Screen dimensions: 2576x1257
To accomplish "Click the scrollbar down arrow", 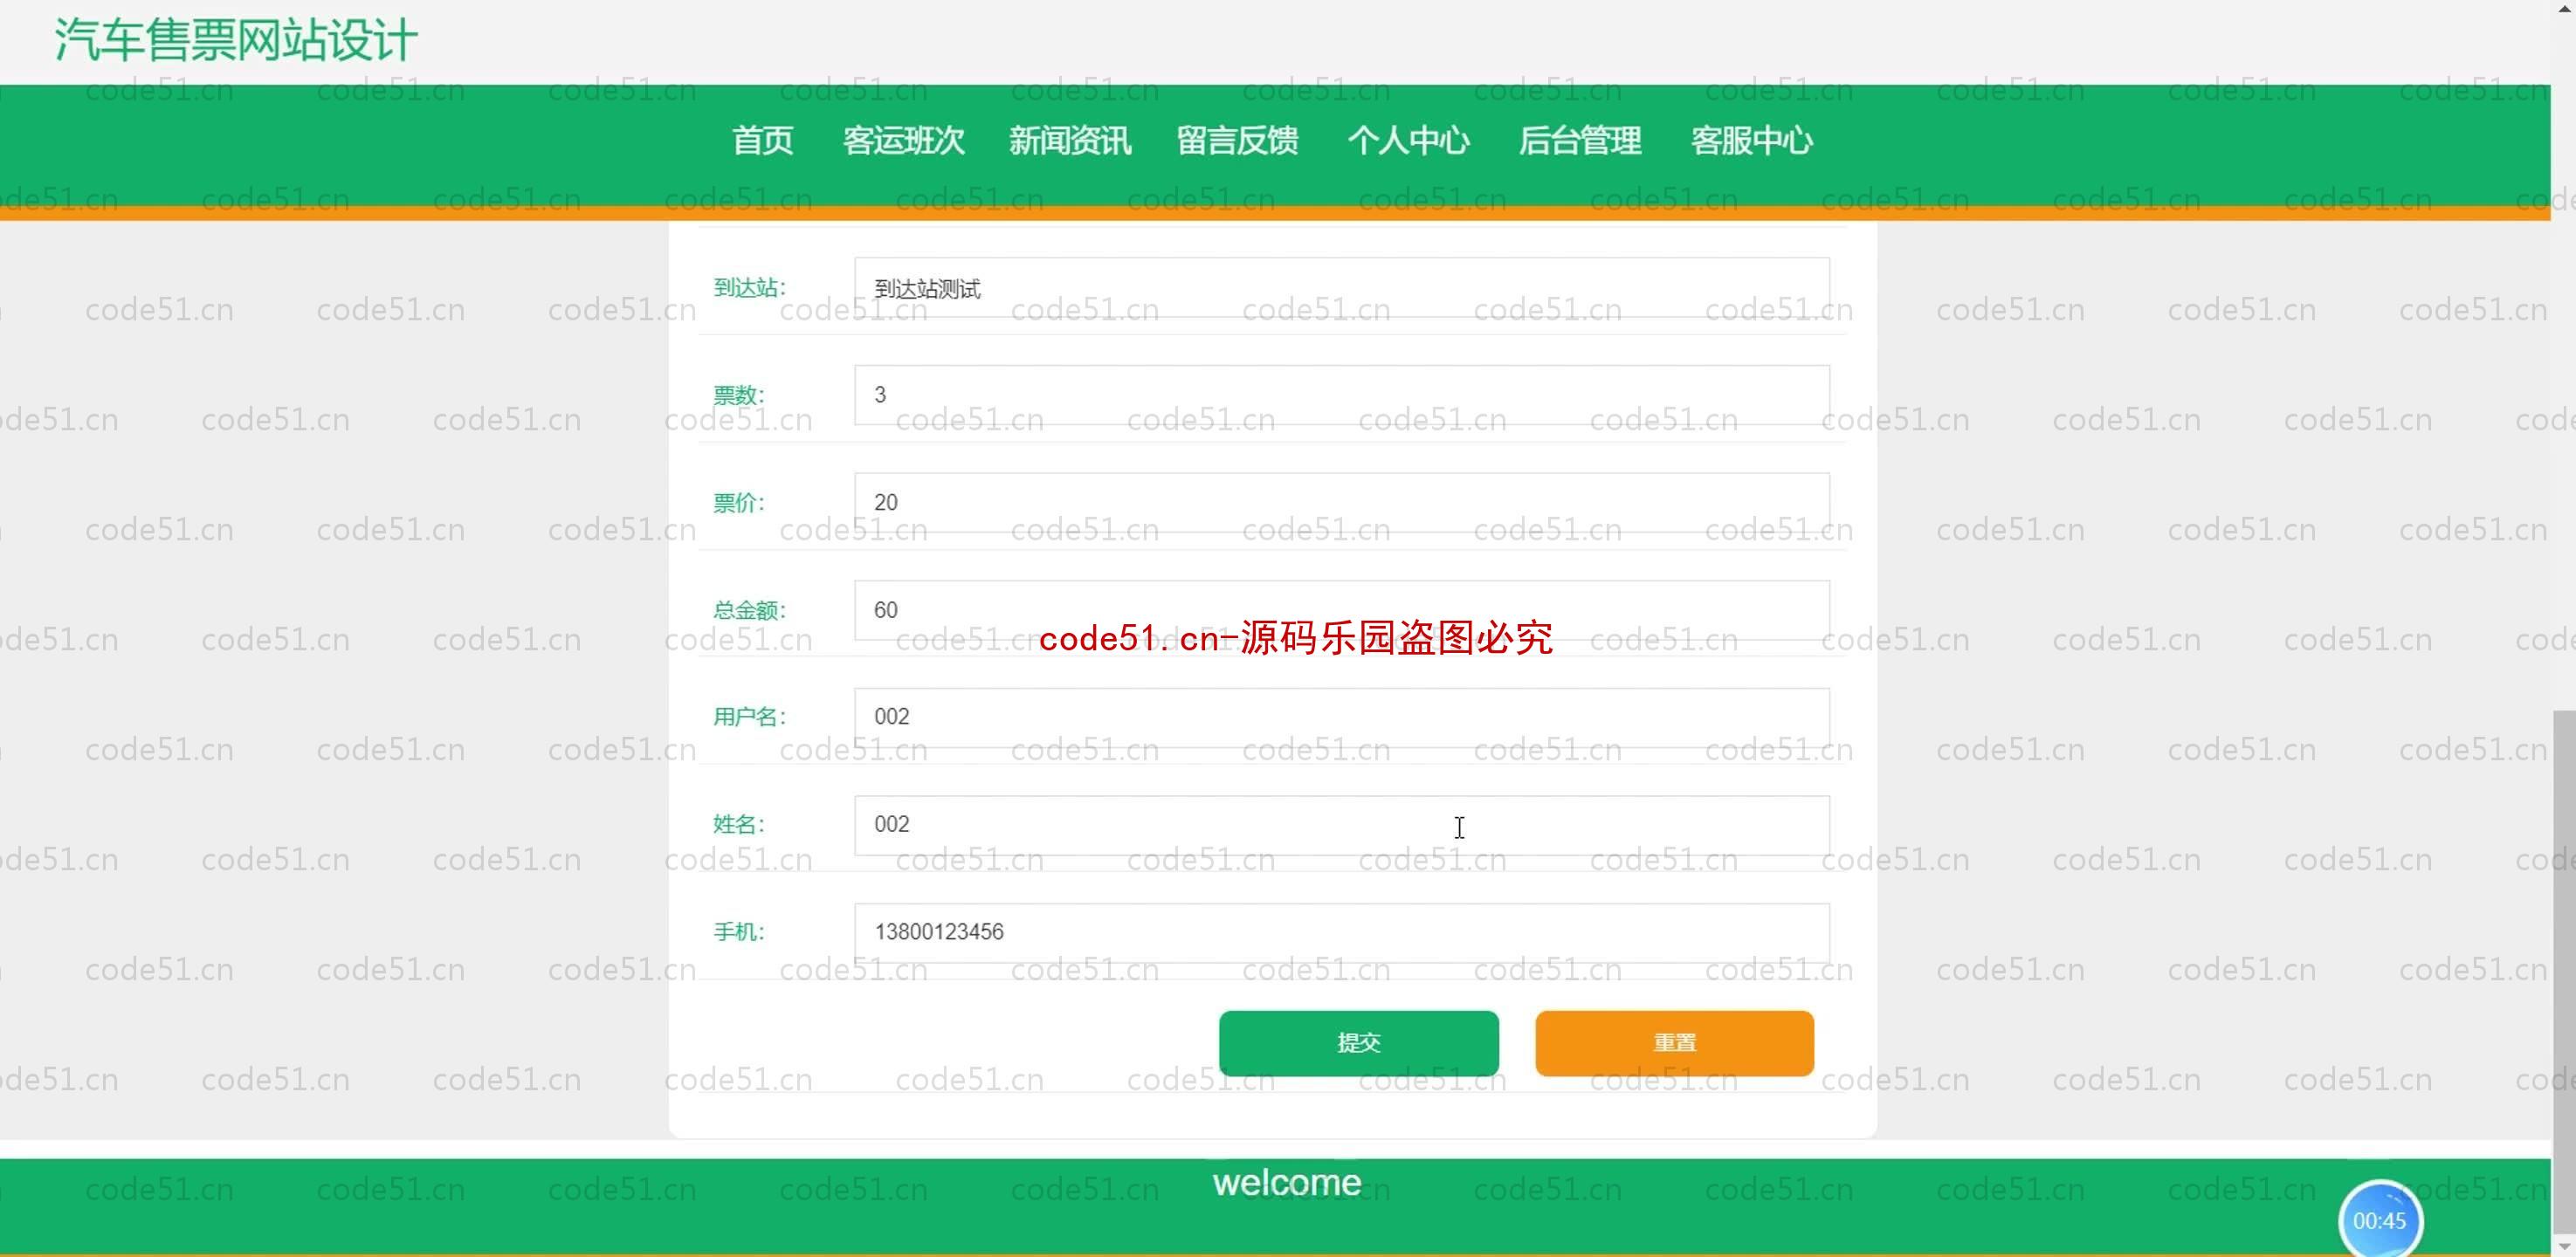I will point(2564,1246).
